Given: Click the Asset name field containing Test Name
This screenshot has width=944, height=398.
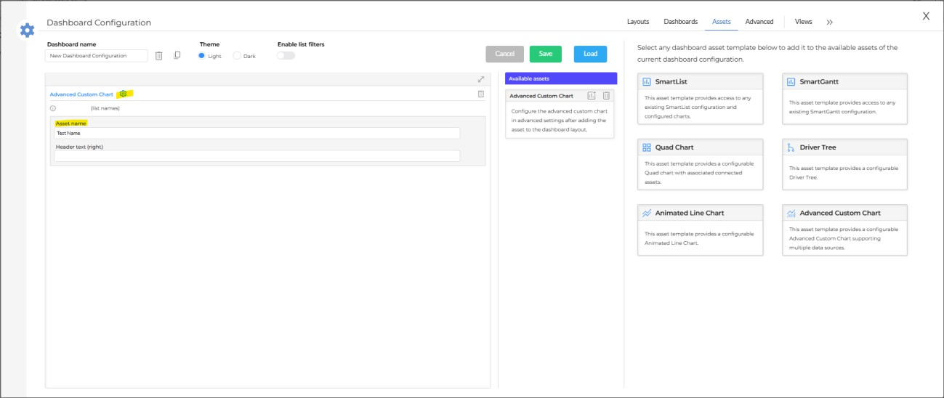Looking at the screenshot, I should pyautogui.click(x=257, y=133).
